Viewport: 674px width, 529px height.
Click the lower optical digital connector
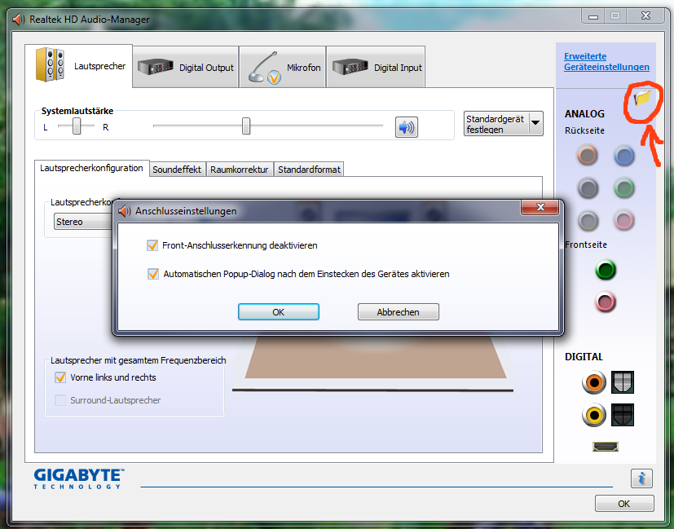tap(623, 415)
